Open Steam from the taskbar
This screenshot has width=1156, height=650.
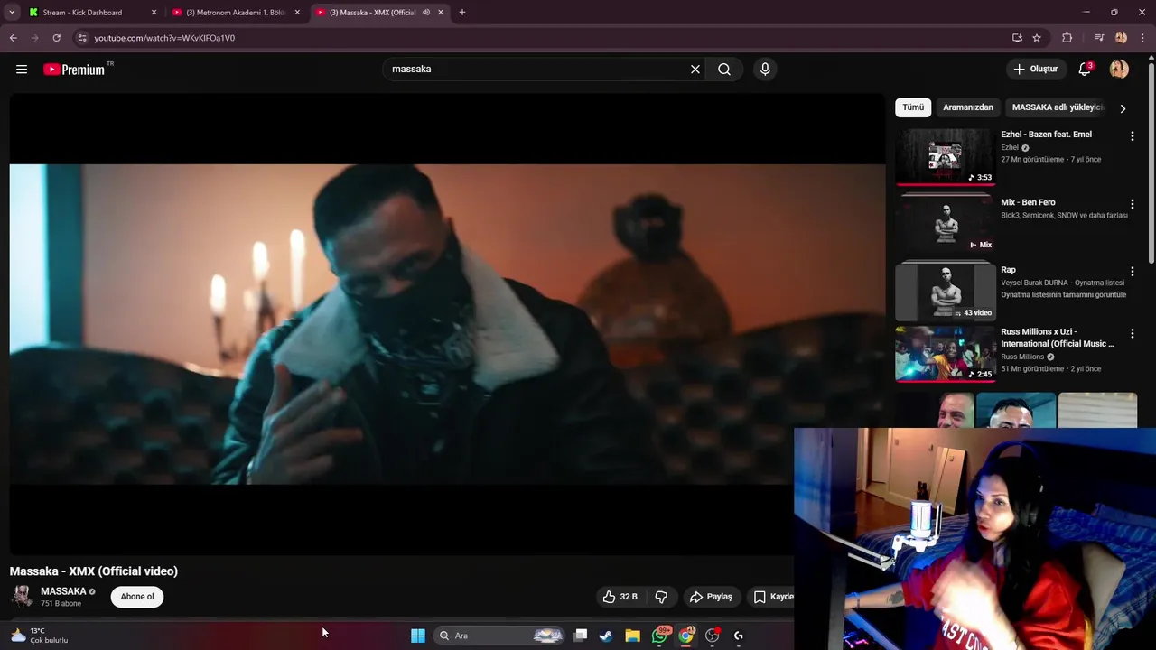(x=606, y=636)
